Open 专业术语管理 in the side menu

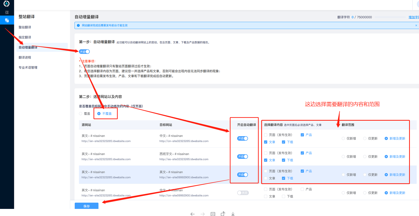pos(28,68)
